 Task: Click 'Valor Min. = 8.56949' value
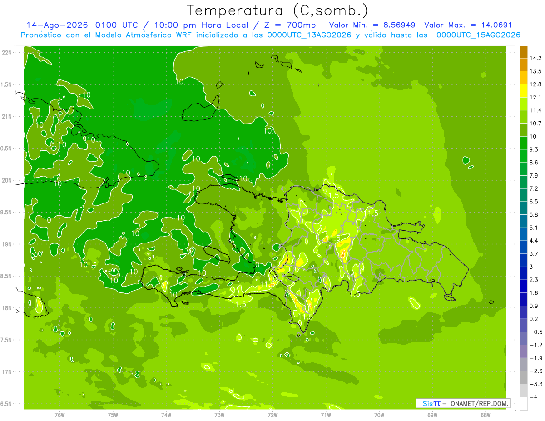tap(372, 25)
